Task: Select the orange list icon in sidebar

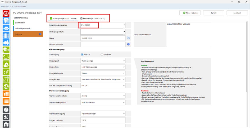Action: [6, 101]
